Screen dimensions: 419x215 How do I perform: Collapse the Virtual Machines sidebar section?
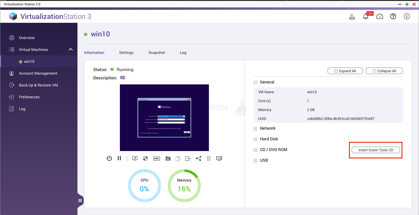70,49
